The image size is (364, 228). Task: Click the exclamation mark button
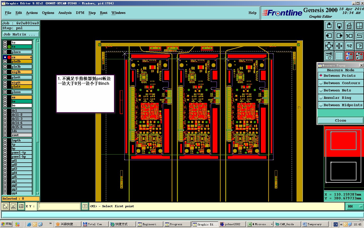coord(85,206)
